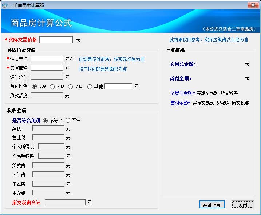
Task: Click the 综合计算 button
Action: coord(212,204)
